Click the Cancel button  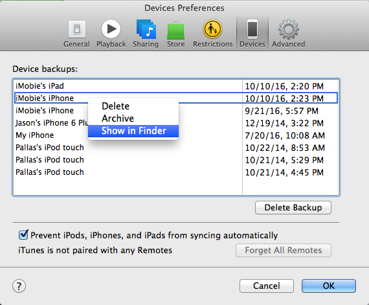pos(267,286)
